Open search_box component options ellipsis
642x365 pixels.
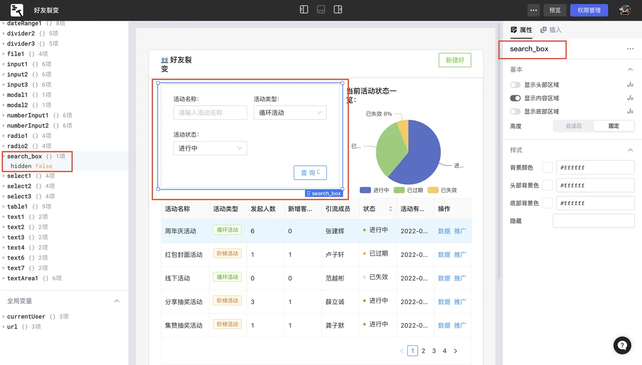click(x=630, y=49)
